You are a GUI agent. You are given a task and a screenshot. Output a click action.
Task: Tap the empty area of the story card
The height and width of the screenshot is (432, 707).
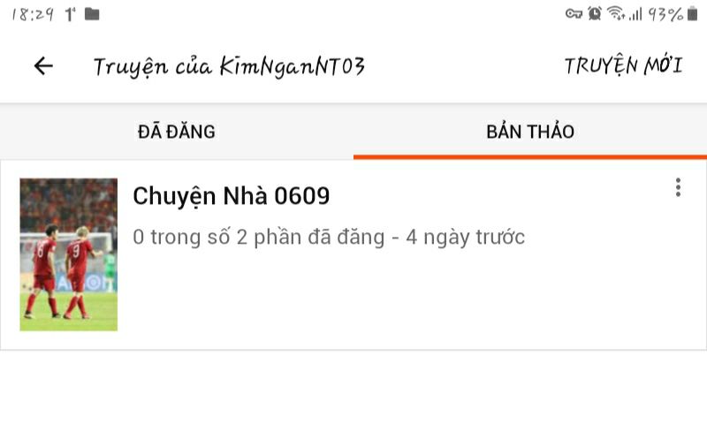pyautogui.click(x=406, y=298)
